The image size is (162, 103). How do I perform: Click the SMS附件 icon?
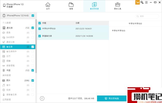[x=4, y=37]
